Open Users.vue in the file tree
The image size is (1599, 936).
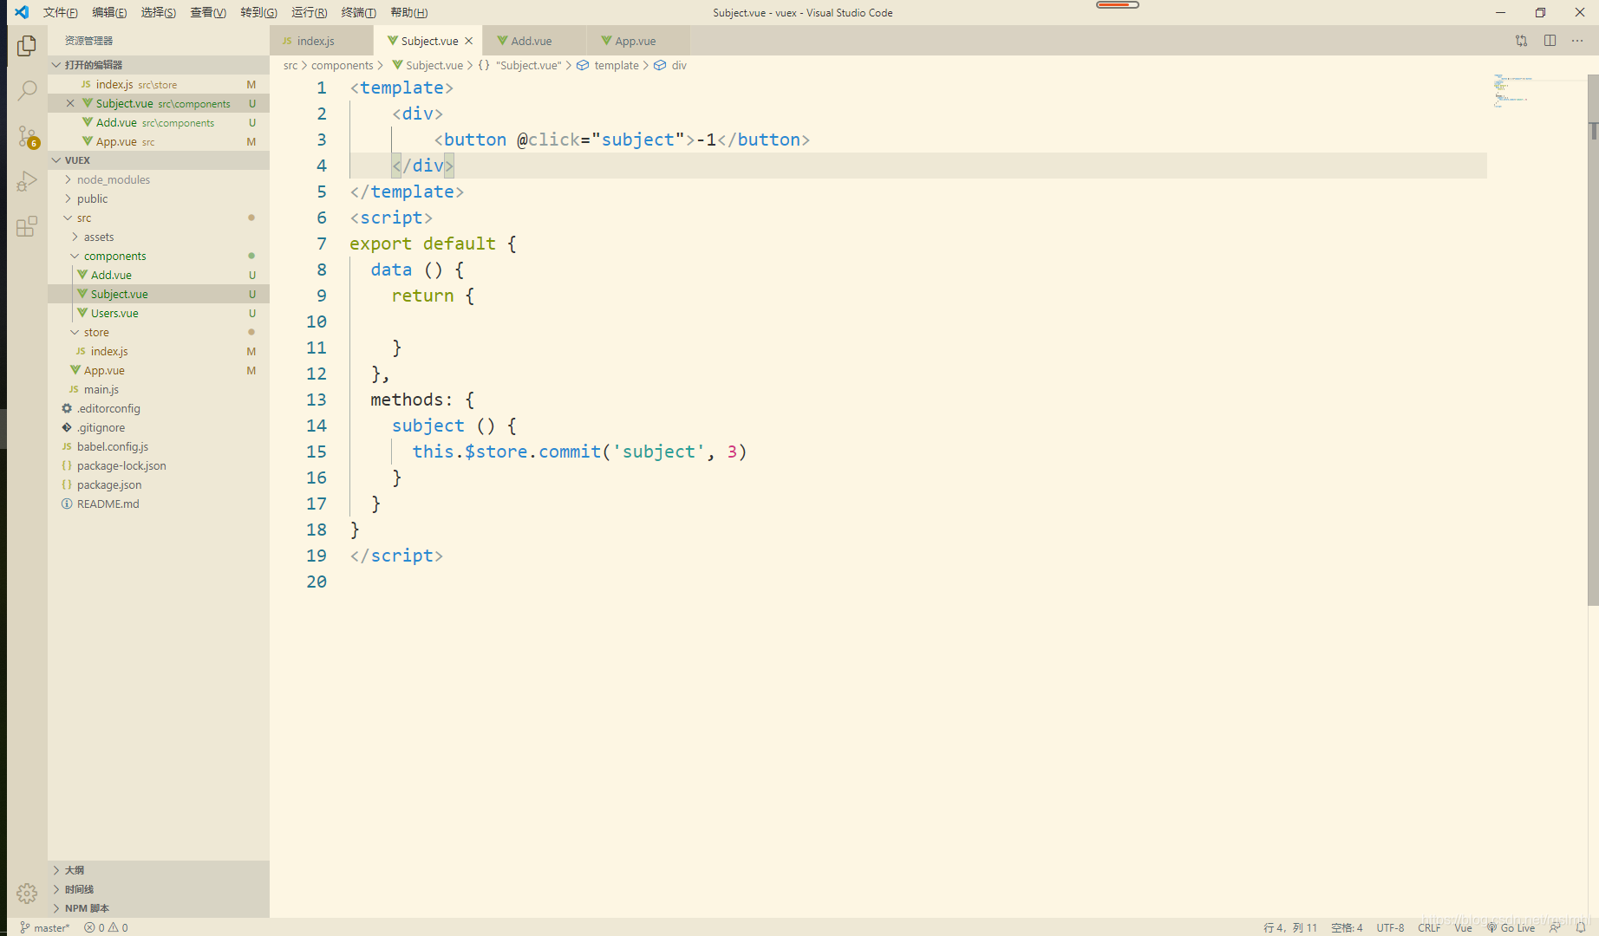point(158,313)
